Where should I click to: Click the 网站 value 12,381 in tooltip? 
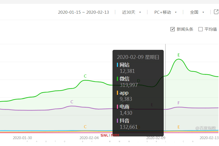[x=127, y=71]
